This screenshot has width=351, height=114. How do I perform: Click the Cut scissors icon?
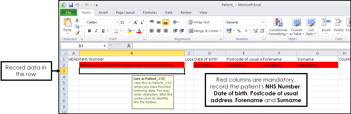tap(77, 20)
